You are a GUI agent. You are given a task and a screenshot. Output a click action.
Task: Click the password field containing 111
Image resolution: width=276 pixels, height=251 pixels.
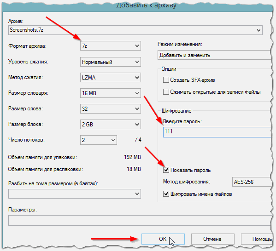217,132
